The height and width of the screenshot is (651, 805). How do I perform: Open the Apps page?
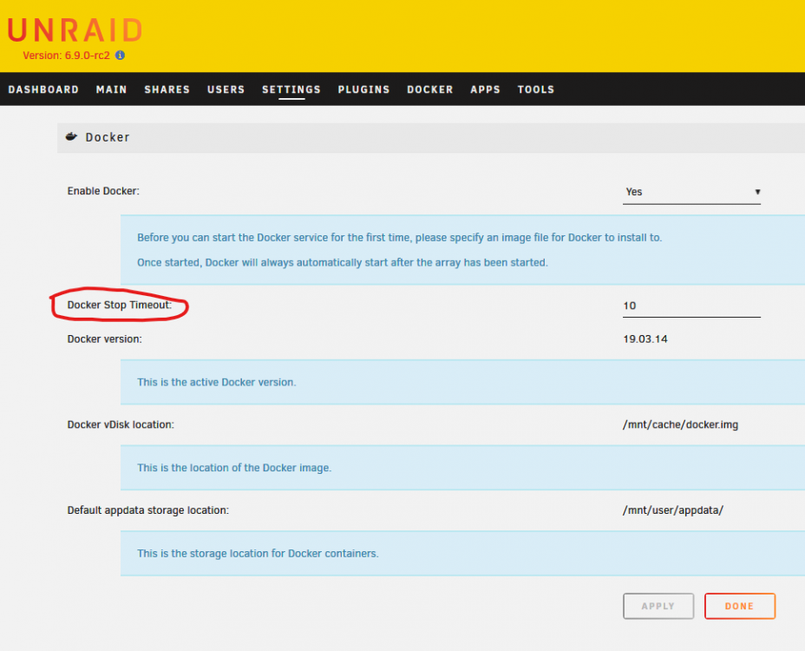(x=485, y=89)
